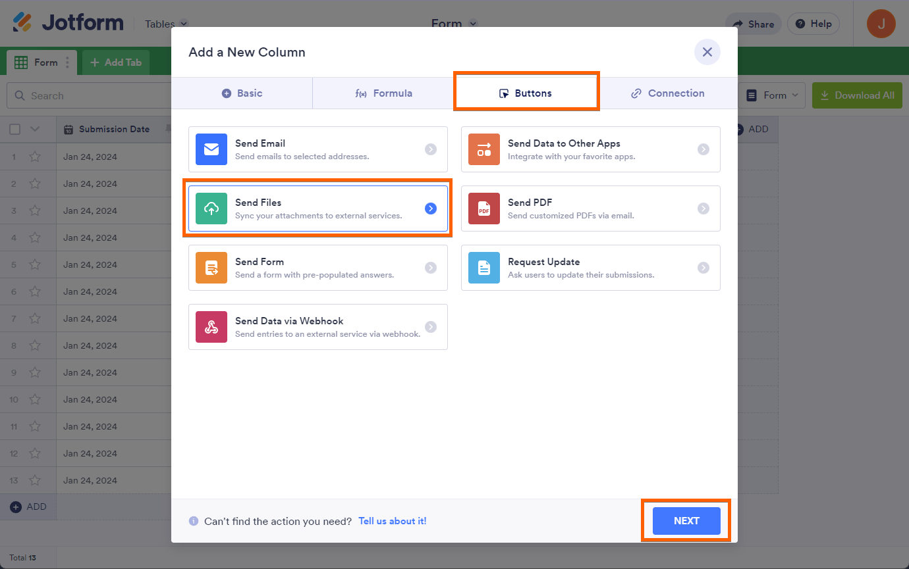Click the Search input field

click(92, 96)
